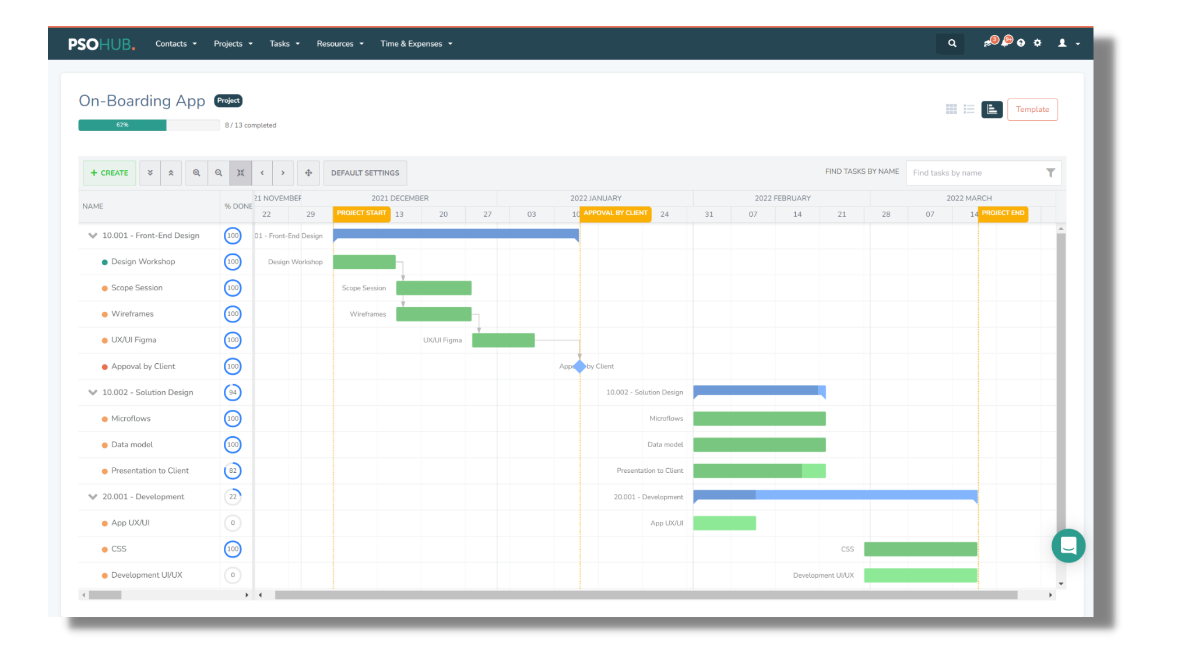The height and width of the screenshot is (667, 1181).
Task: Switch to the list view icon
Action: (969, 109)
